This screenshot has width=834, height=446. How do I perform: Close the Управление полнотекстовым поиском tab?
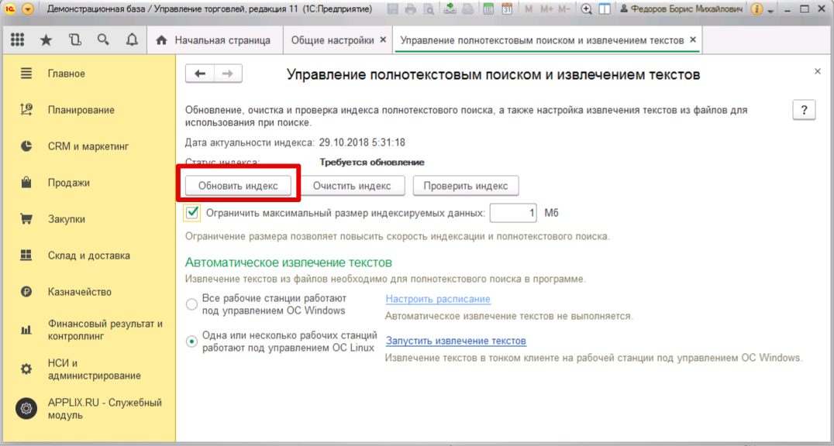692,39
